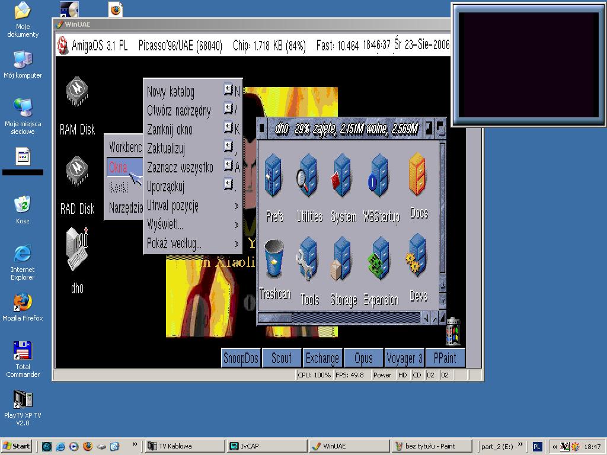
Task: Launch SnoopDos from the dock bar
Action: (x=241, y=358)
